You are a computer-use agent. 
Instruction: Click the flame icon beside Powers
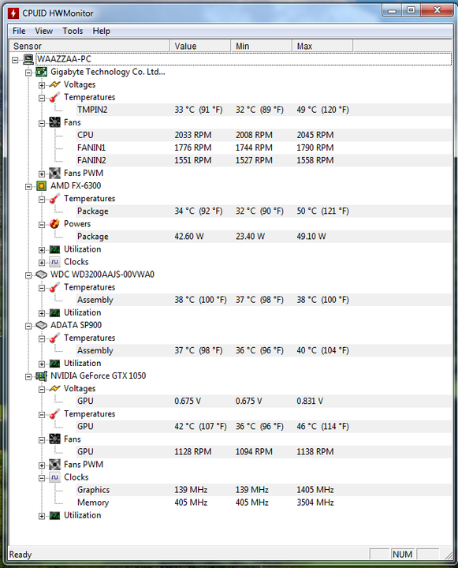pyautogui.click(x=54, y=224)
